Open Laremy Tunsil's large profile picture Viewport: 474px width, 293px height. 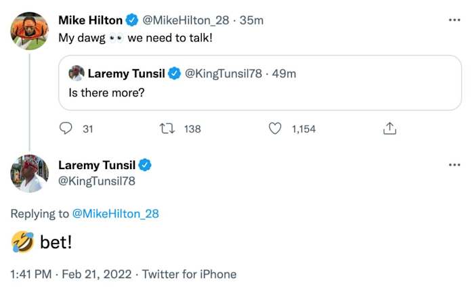coord(30,174)
